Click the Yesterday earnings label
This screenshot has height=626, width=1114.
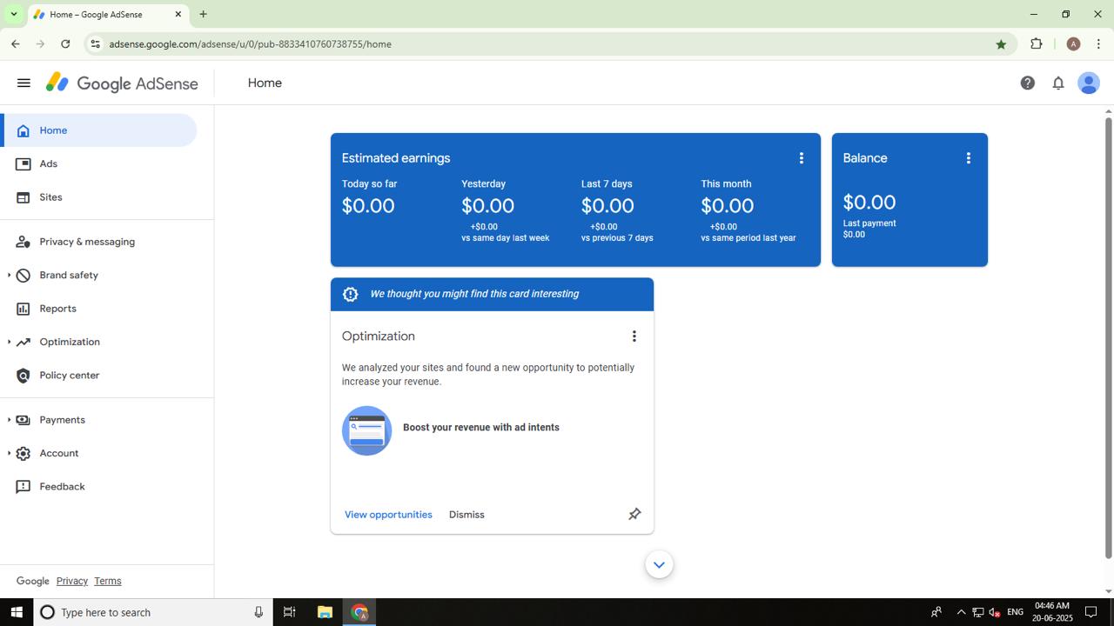click(x=483, y=183)
